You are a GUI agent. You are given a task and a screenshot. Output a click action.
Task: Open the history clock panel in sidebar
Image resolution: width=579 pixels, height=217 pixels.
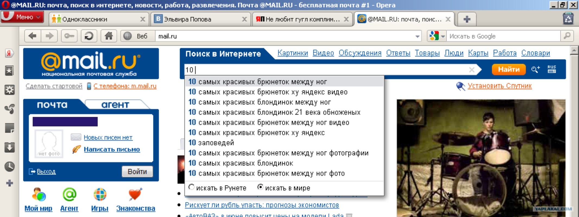pyautogui.click(x=10, y=166)
